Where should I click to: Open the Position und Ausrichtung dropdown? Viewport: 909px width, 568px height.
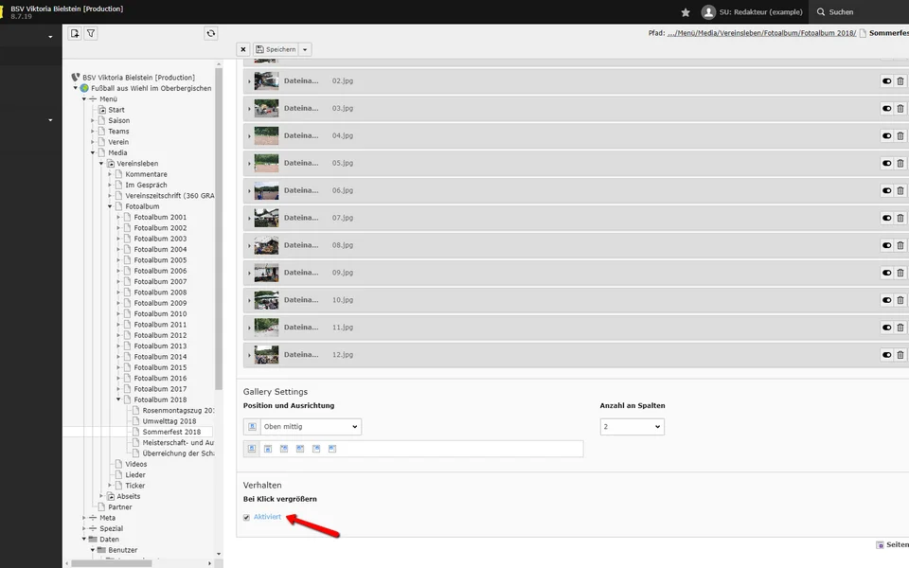(x=302, y=427)
